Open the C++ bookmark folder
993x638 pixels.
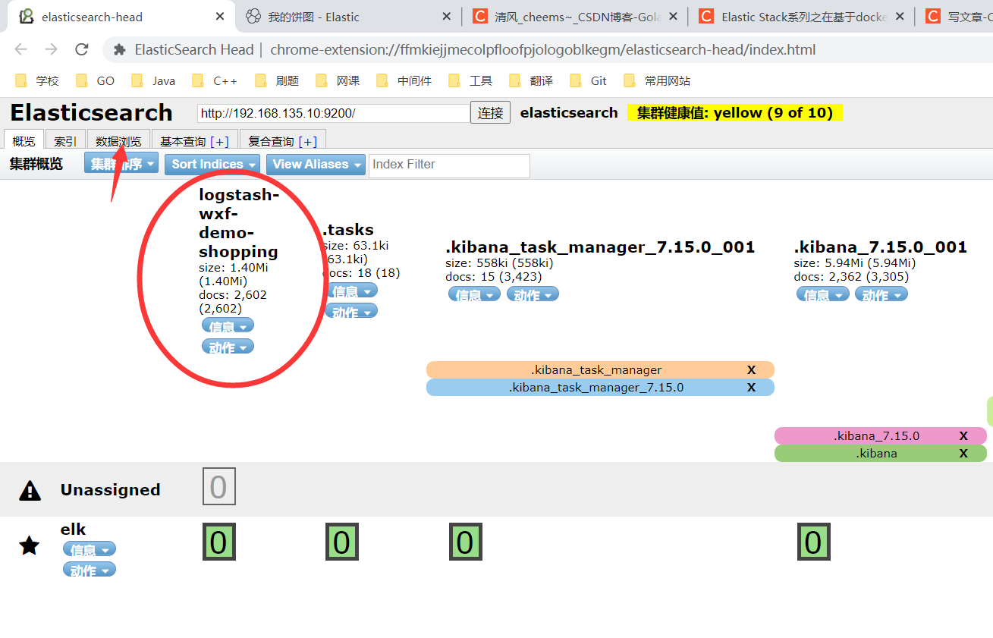215,80
